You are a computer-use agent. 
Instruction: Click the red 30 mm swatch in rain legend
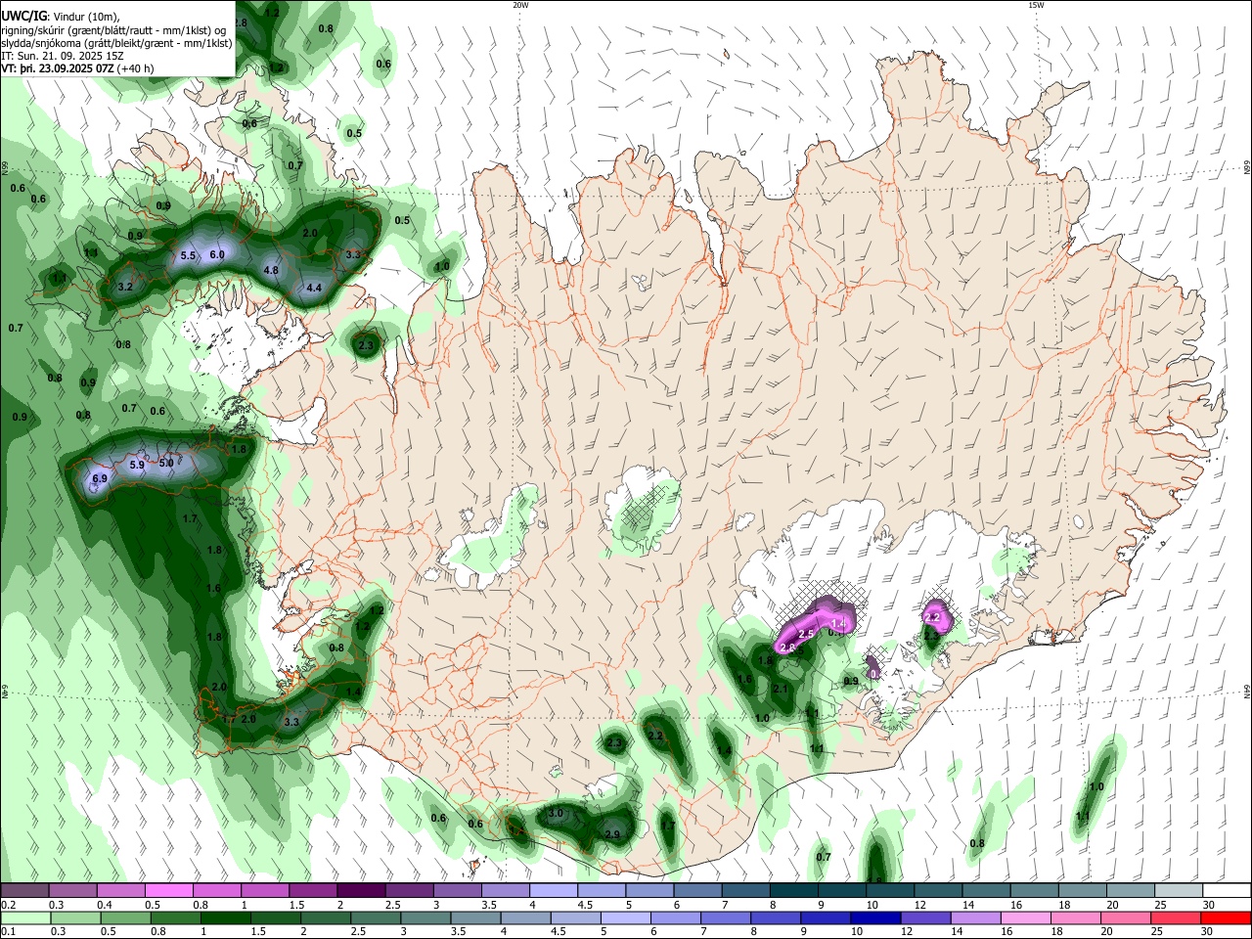tap(1227, 917)
